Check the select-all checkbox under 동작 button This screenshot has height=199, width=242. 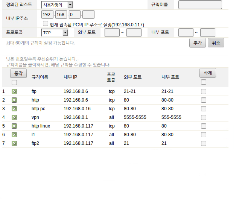tap(14, 82)
